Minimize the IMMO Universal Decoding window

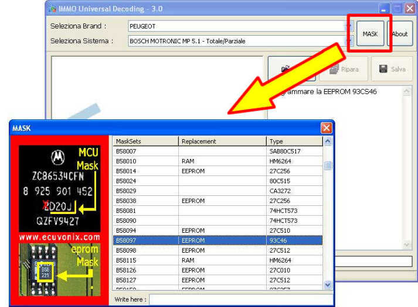[x=383, y=9]
